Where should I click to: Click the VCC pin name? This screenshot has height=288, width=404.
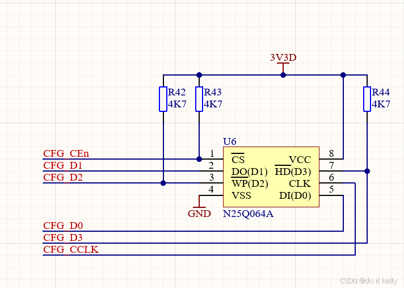300,160
